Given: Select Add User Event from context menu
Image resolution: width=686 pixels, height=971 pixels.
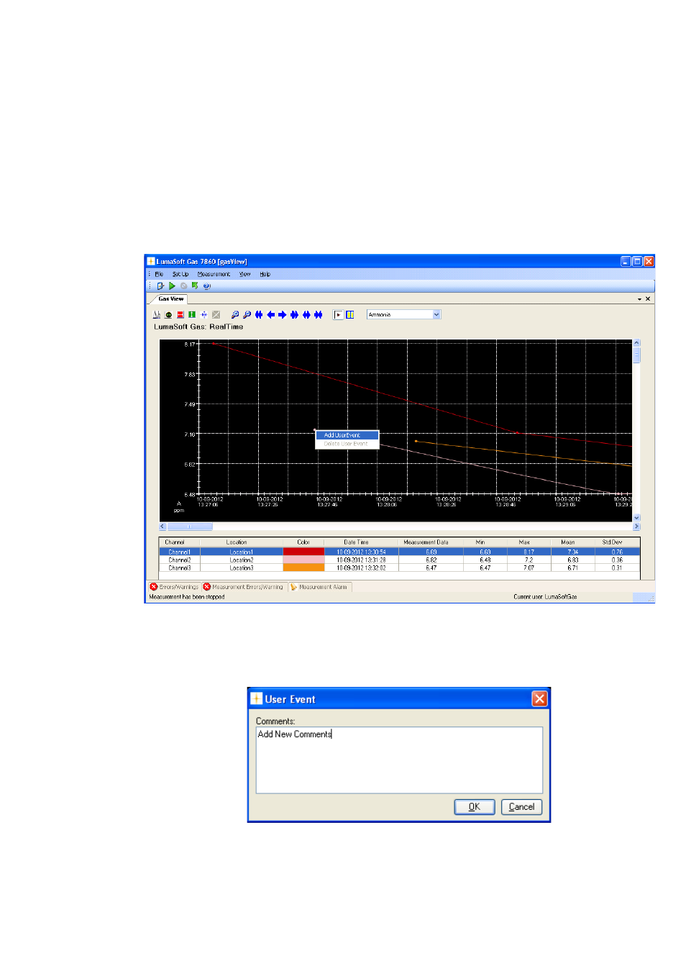Looking at the screenshot, I should click(346, 435).
